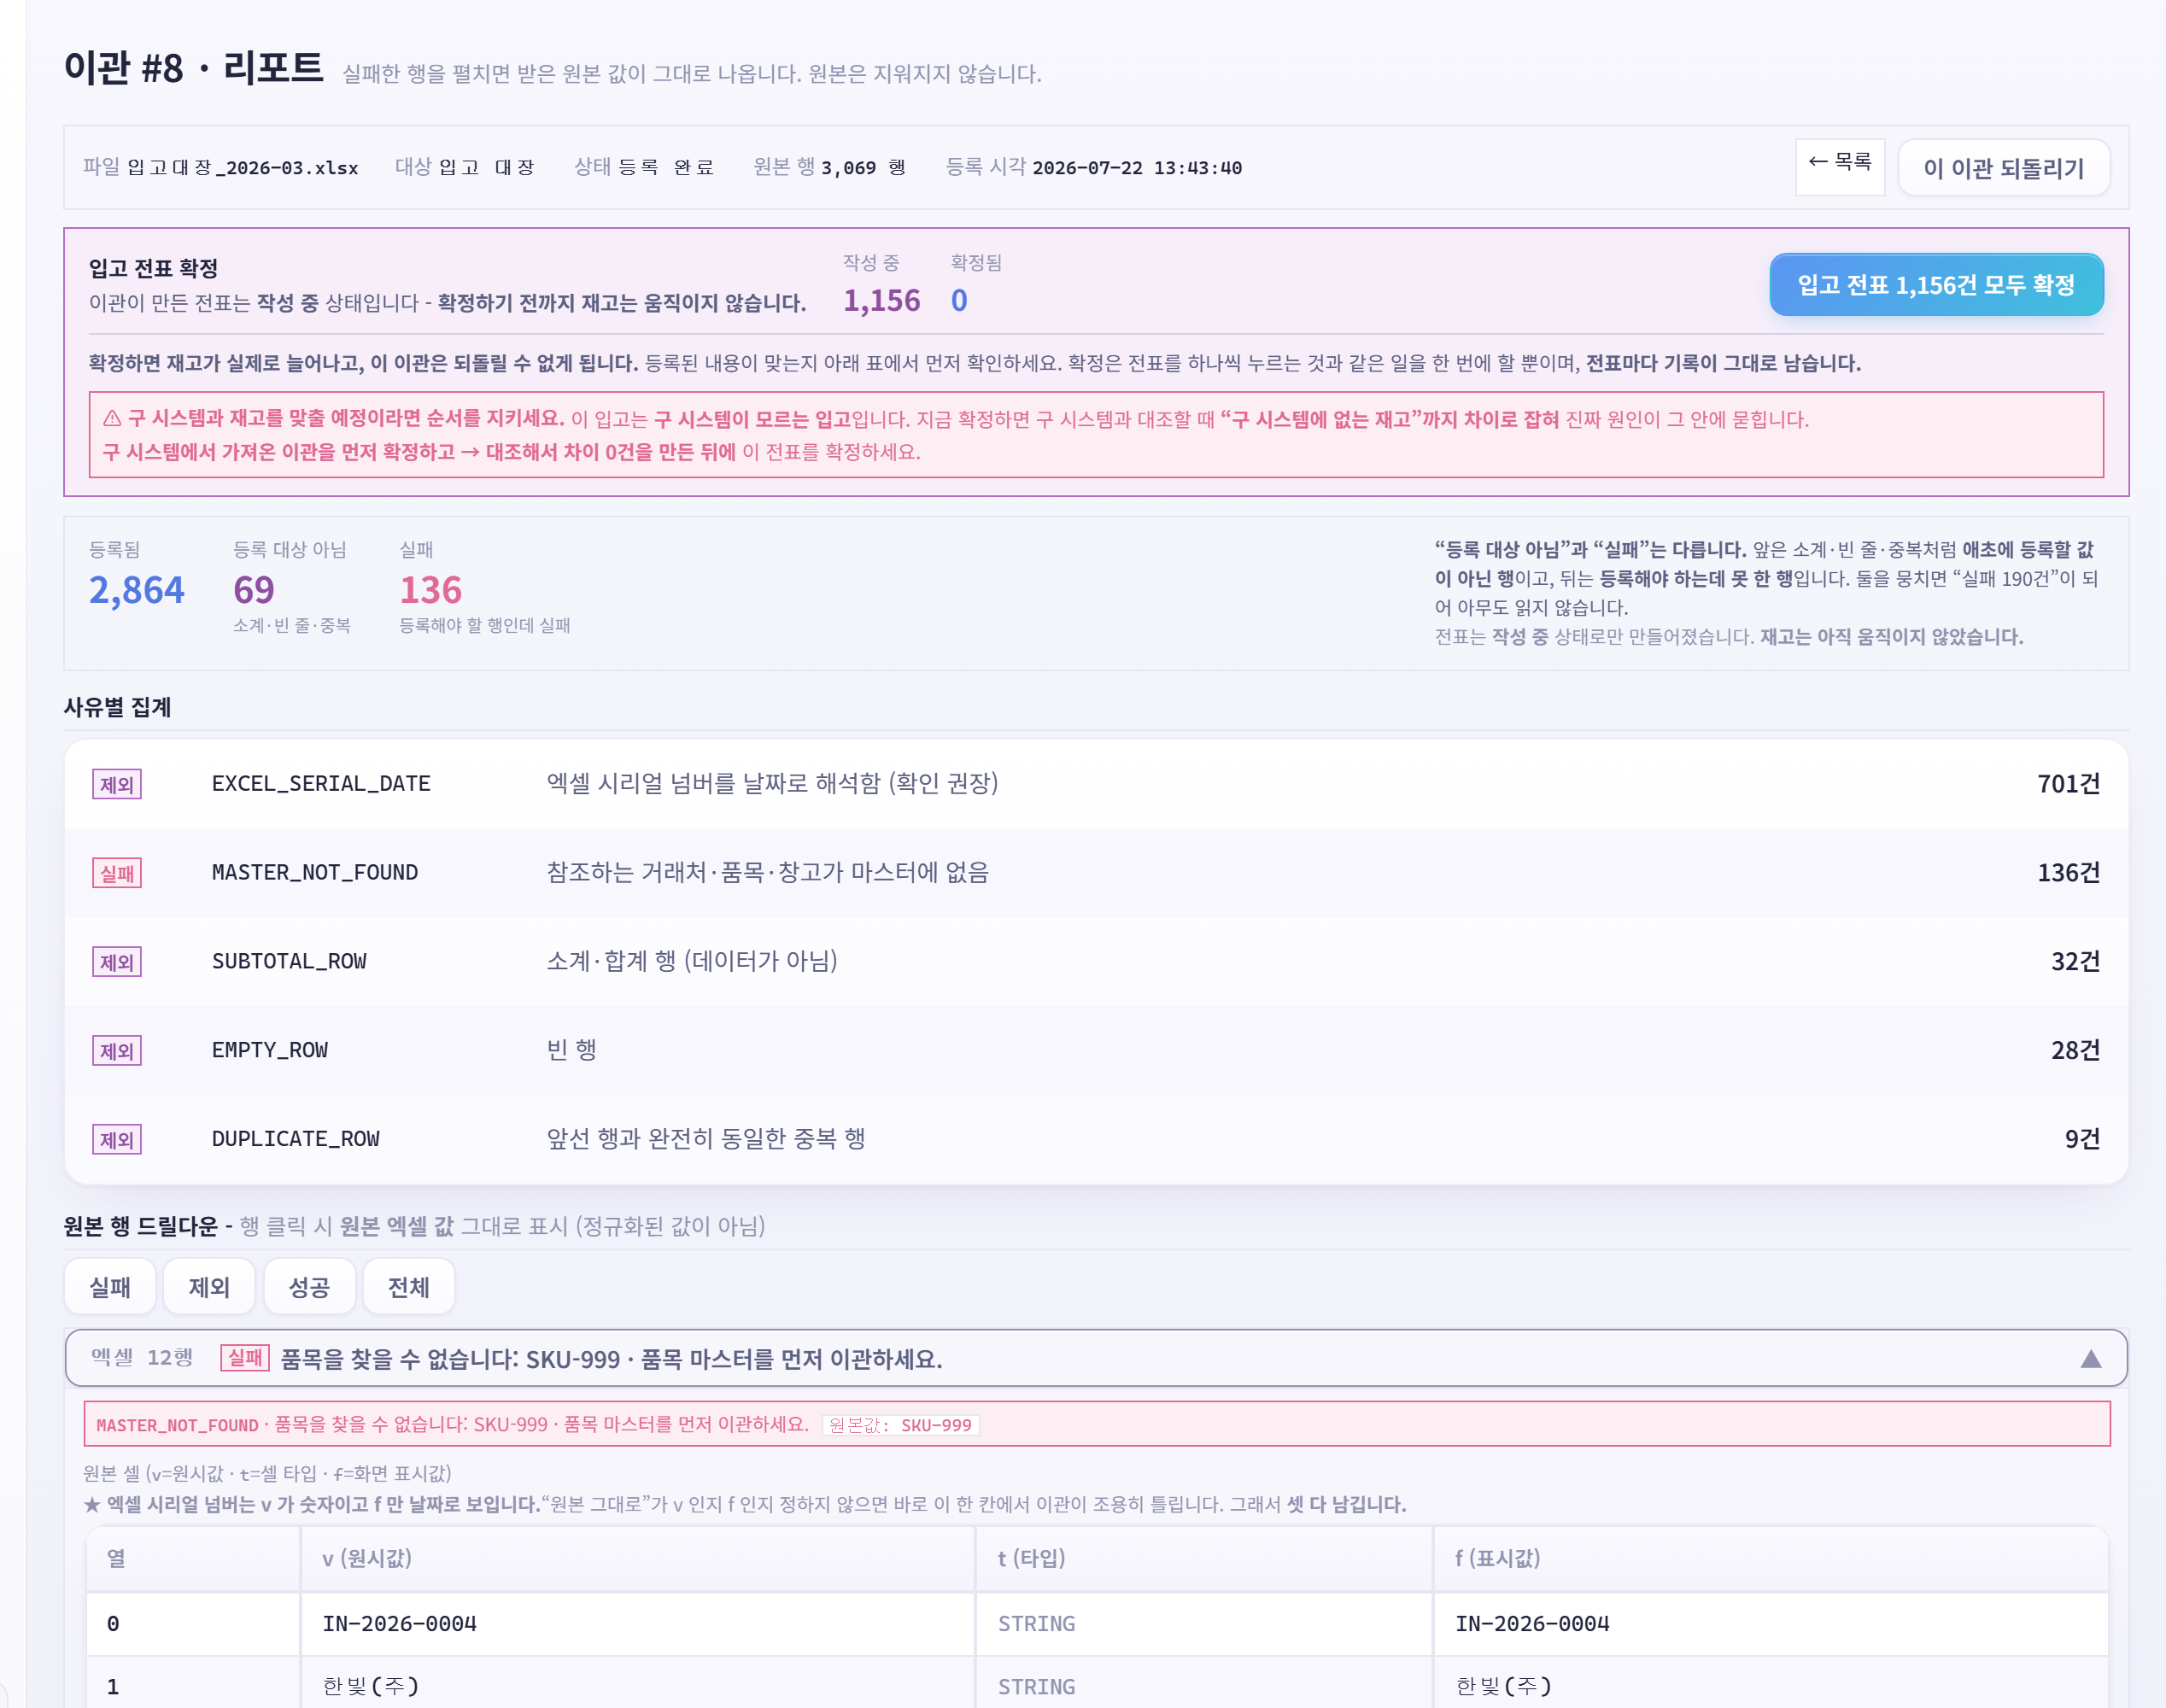Click the ← 목록 back button
The width and height of the screenshot is (2166, 1708).
coord(1839,166)
